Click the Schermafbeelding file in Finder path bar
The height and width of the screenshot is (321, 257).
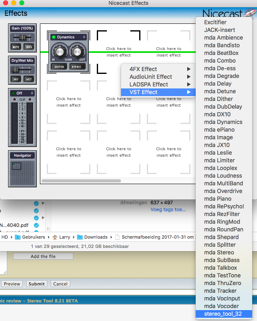(155, 237)
